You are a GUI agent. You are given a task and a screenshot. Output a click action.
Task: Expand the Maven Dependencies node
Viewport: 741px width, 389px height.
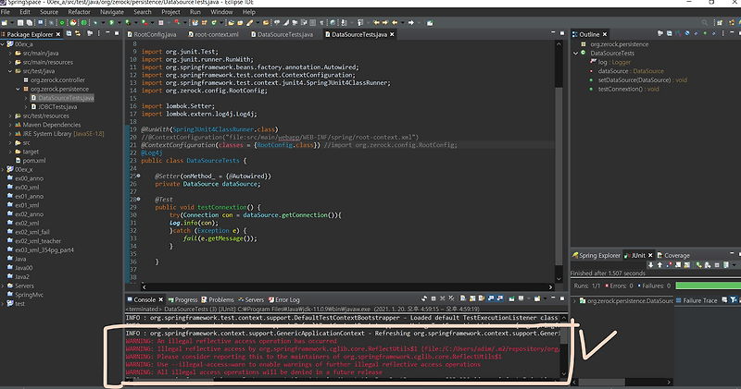pos(8,125)
